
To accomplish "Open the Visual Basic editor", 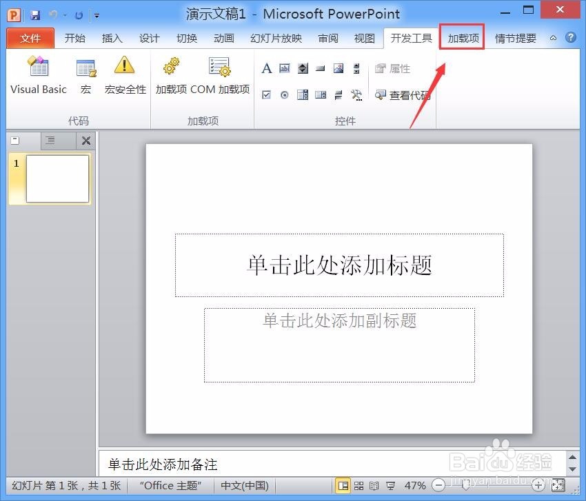I will point(38,72).
